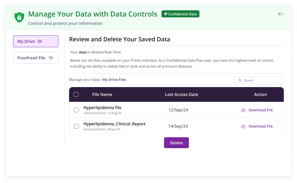Click the download icon beside Hyperlipidemia_Clinical_Report
This screenshot has width=297, height=183.
click(243, 126)
